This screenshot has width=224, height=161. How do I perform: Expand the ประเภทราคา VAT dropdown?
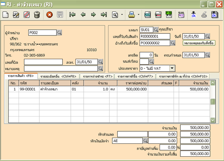point(172,68)
